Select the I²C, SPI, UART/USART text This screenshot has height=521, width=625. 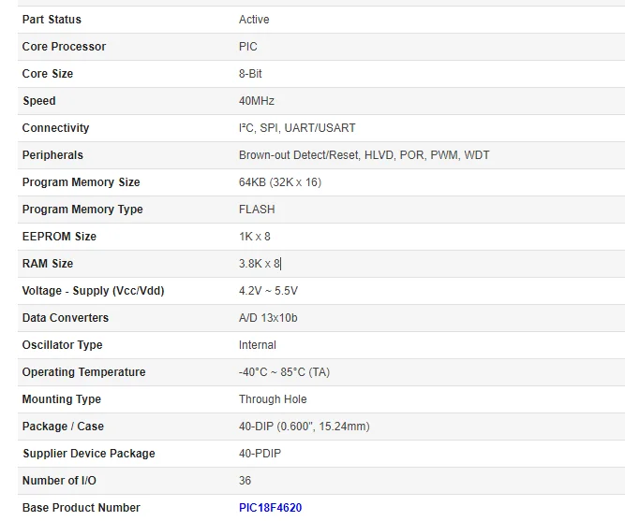pyautogui.click(x=297, y=128)
